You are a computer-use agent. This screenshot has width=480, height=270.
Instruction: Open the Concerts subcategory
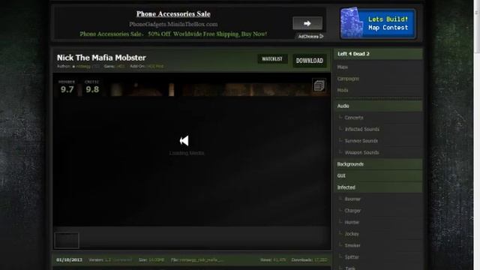[354, 118]
